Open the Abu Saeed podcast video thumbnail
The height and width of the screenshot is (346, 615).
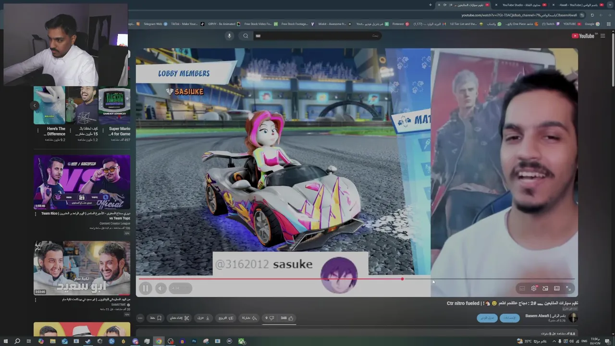[x=82, y=268]
